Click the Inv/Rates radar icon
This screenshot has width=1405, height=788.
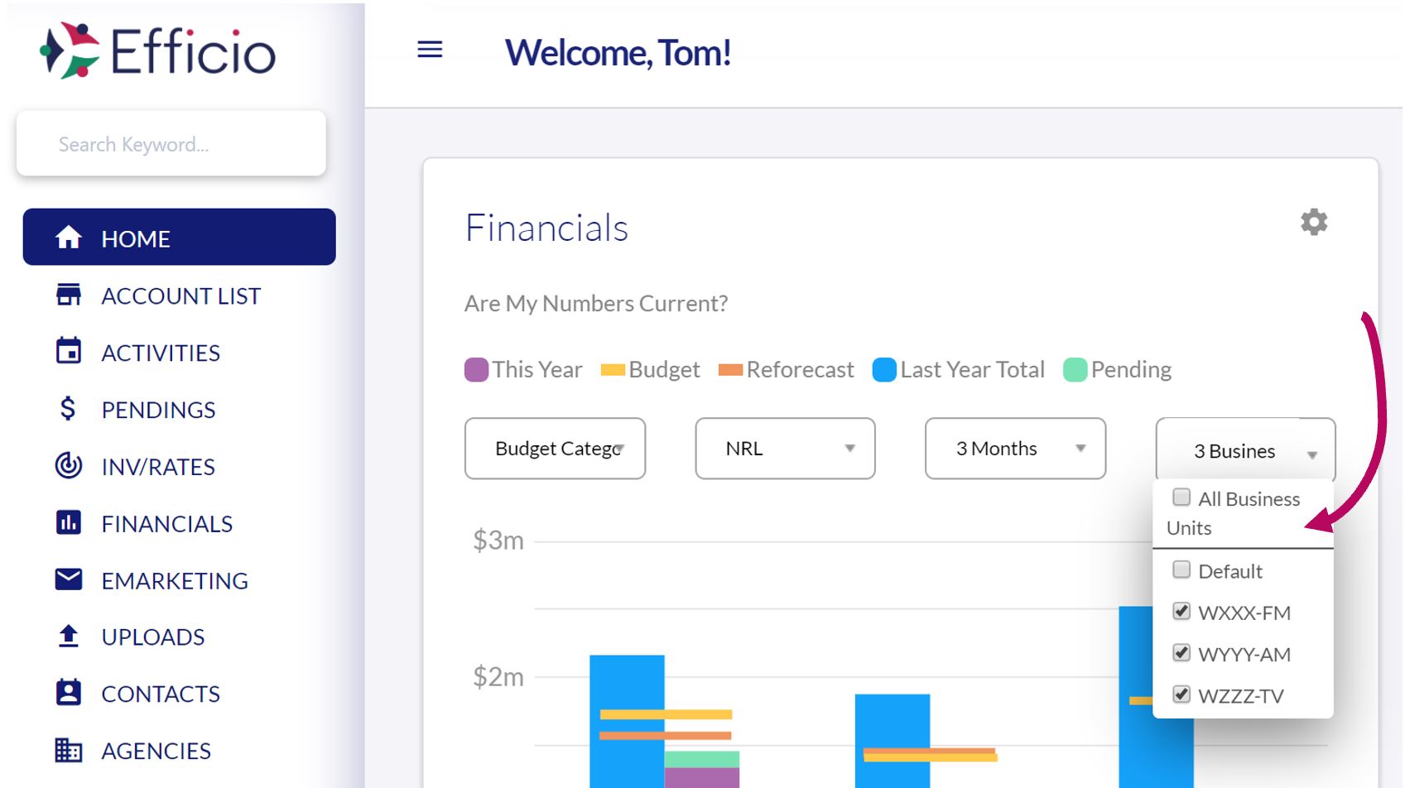69,465
